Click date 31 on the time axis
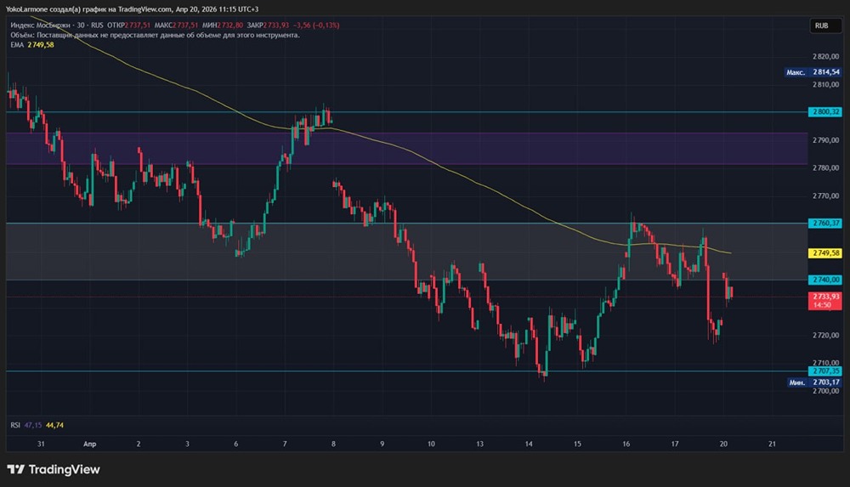850x487 pixels. click(x=41, y=444)
